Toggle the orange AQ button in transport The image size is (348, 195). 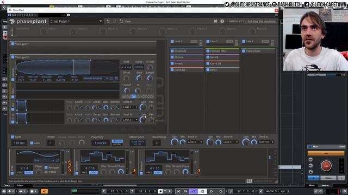[44, 191]
